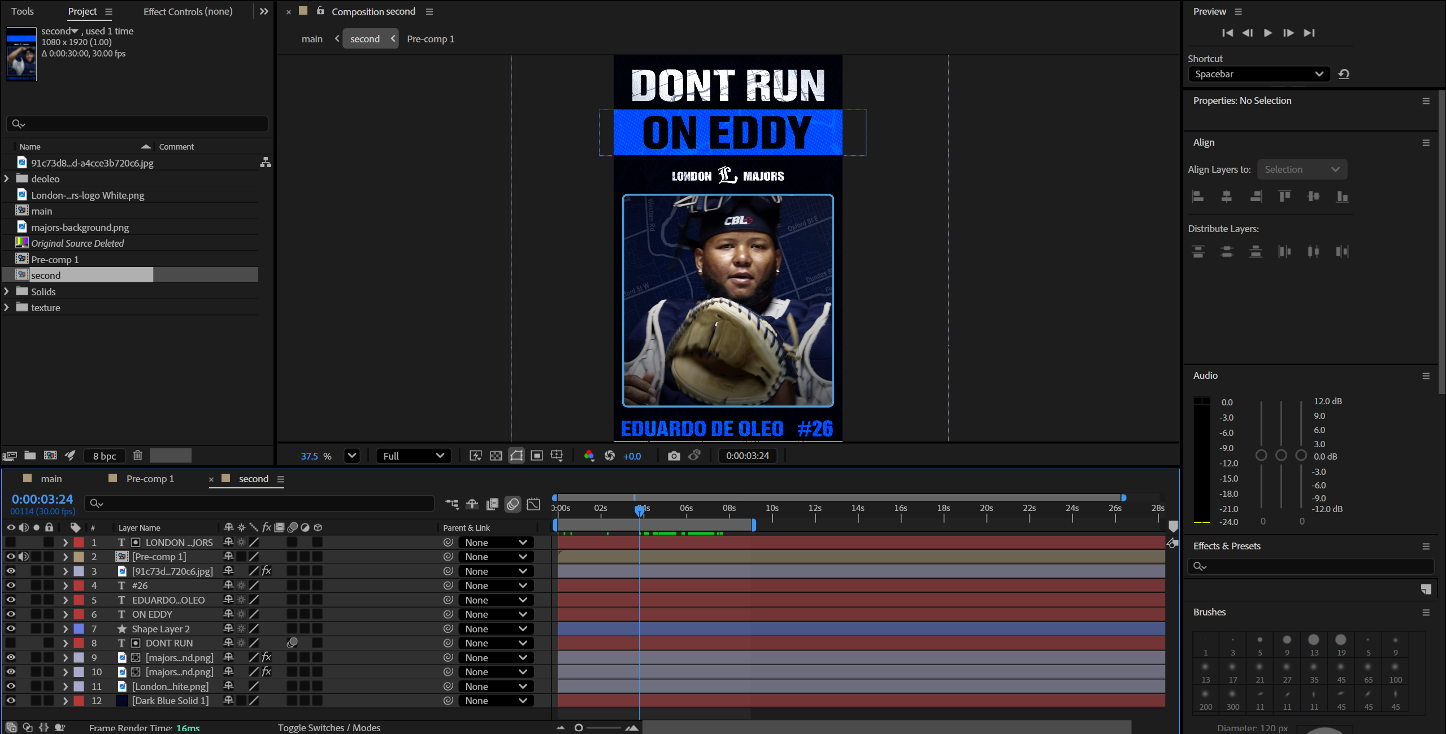Click the delete trash icon in Project panel
Viewport: 1446px width, 734px height.
[x=137, y=455]
